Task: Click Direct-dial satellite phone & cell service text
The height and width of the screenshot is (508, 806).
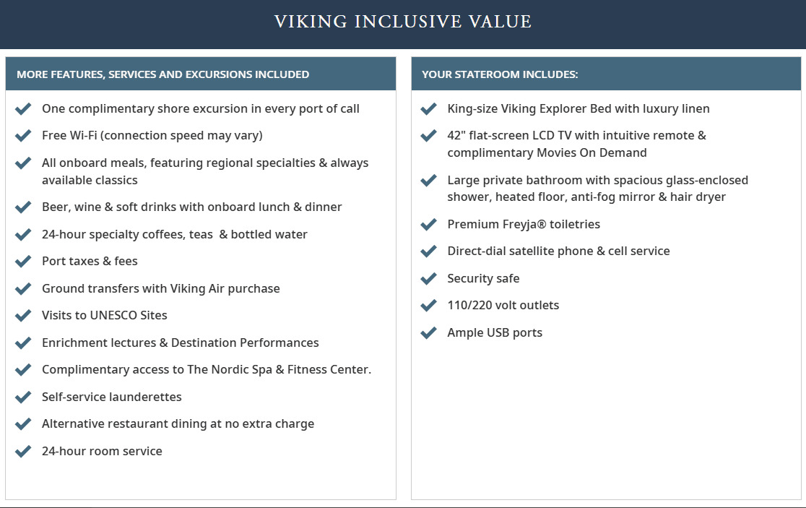Action: click(558, 251)
